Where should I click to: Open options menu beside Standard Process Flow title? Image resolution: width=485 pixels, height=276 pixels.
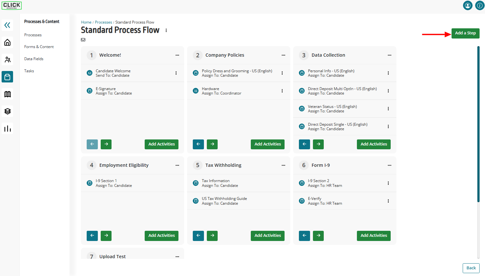coord(166,30)
